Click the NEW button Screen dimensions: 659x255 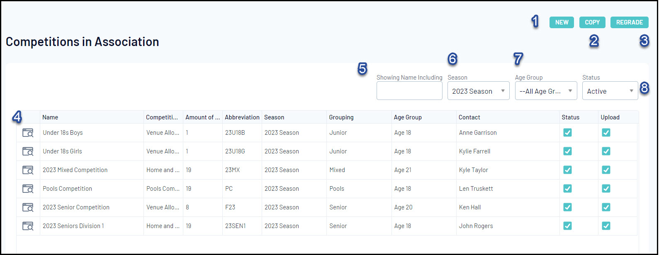tap(562, 22)
